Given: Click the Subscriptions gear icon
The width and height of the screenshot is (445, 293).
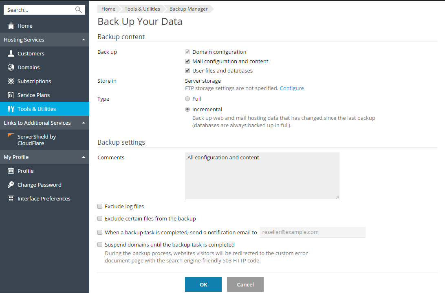Looking at the screenshot, I should pyautogui.click(x=11, y=82).
